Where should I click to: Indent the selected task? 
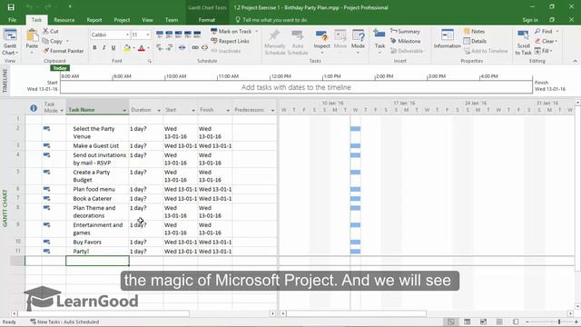click(x=170, y=47)
